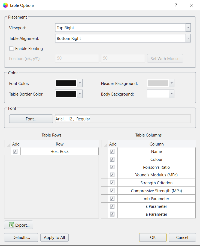
Task: Open the help via the question mark icon
Action: (176, 5)
